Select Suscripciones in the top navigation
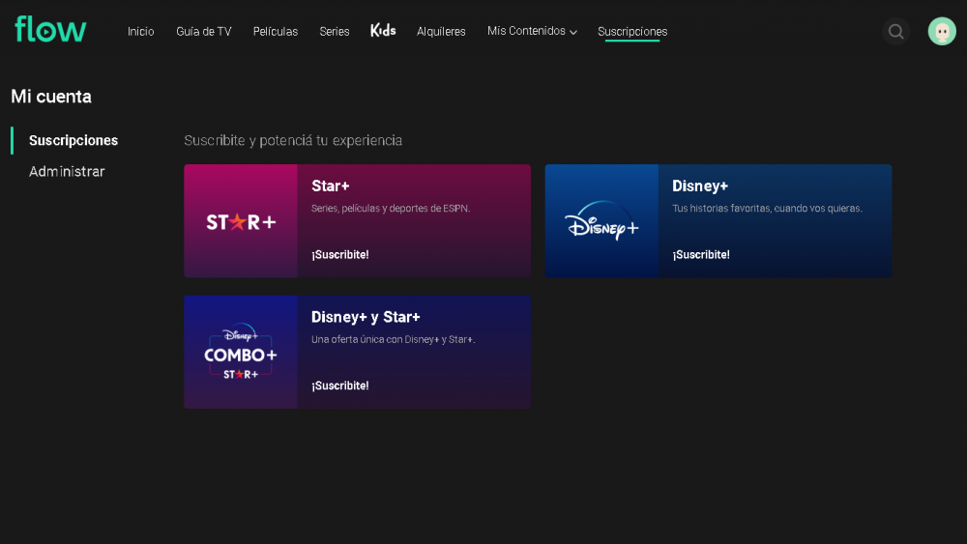The width and height of the screenshot is (967, 544). (x=632, y=32)
